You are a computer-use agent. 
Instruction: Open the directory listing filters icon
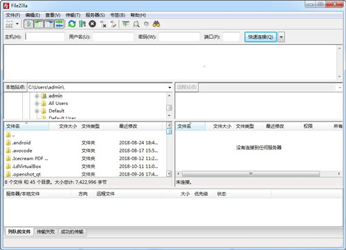pos(126,24)
